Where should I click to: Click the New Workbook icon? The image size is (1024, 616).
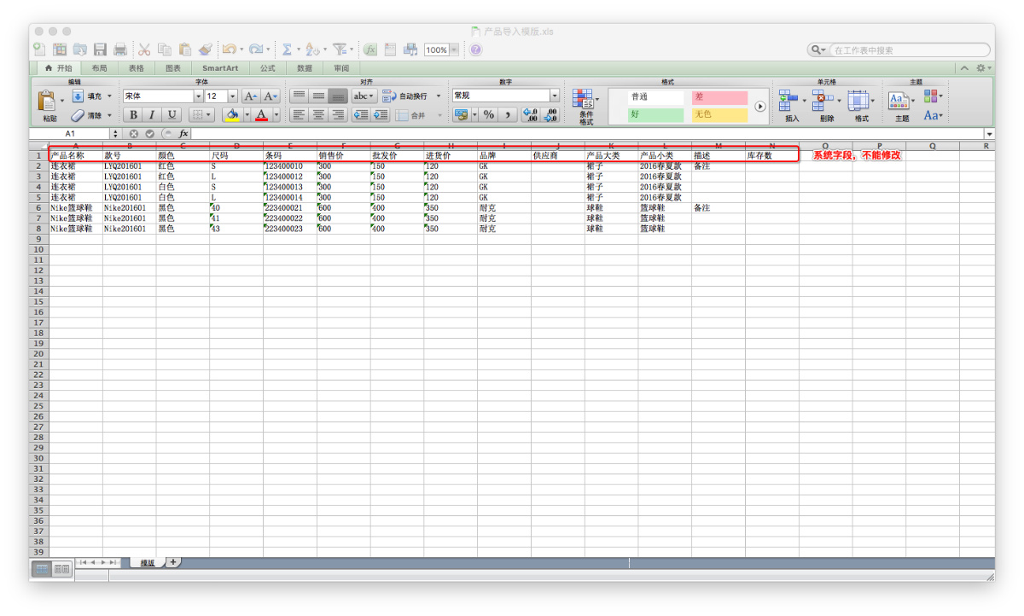39,49
